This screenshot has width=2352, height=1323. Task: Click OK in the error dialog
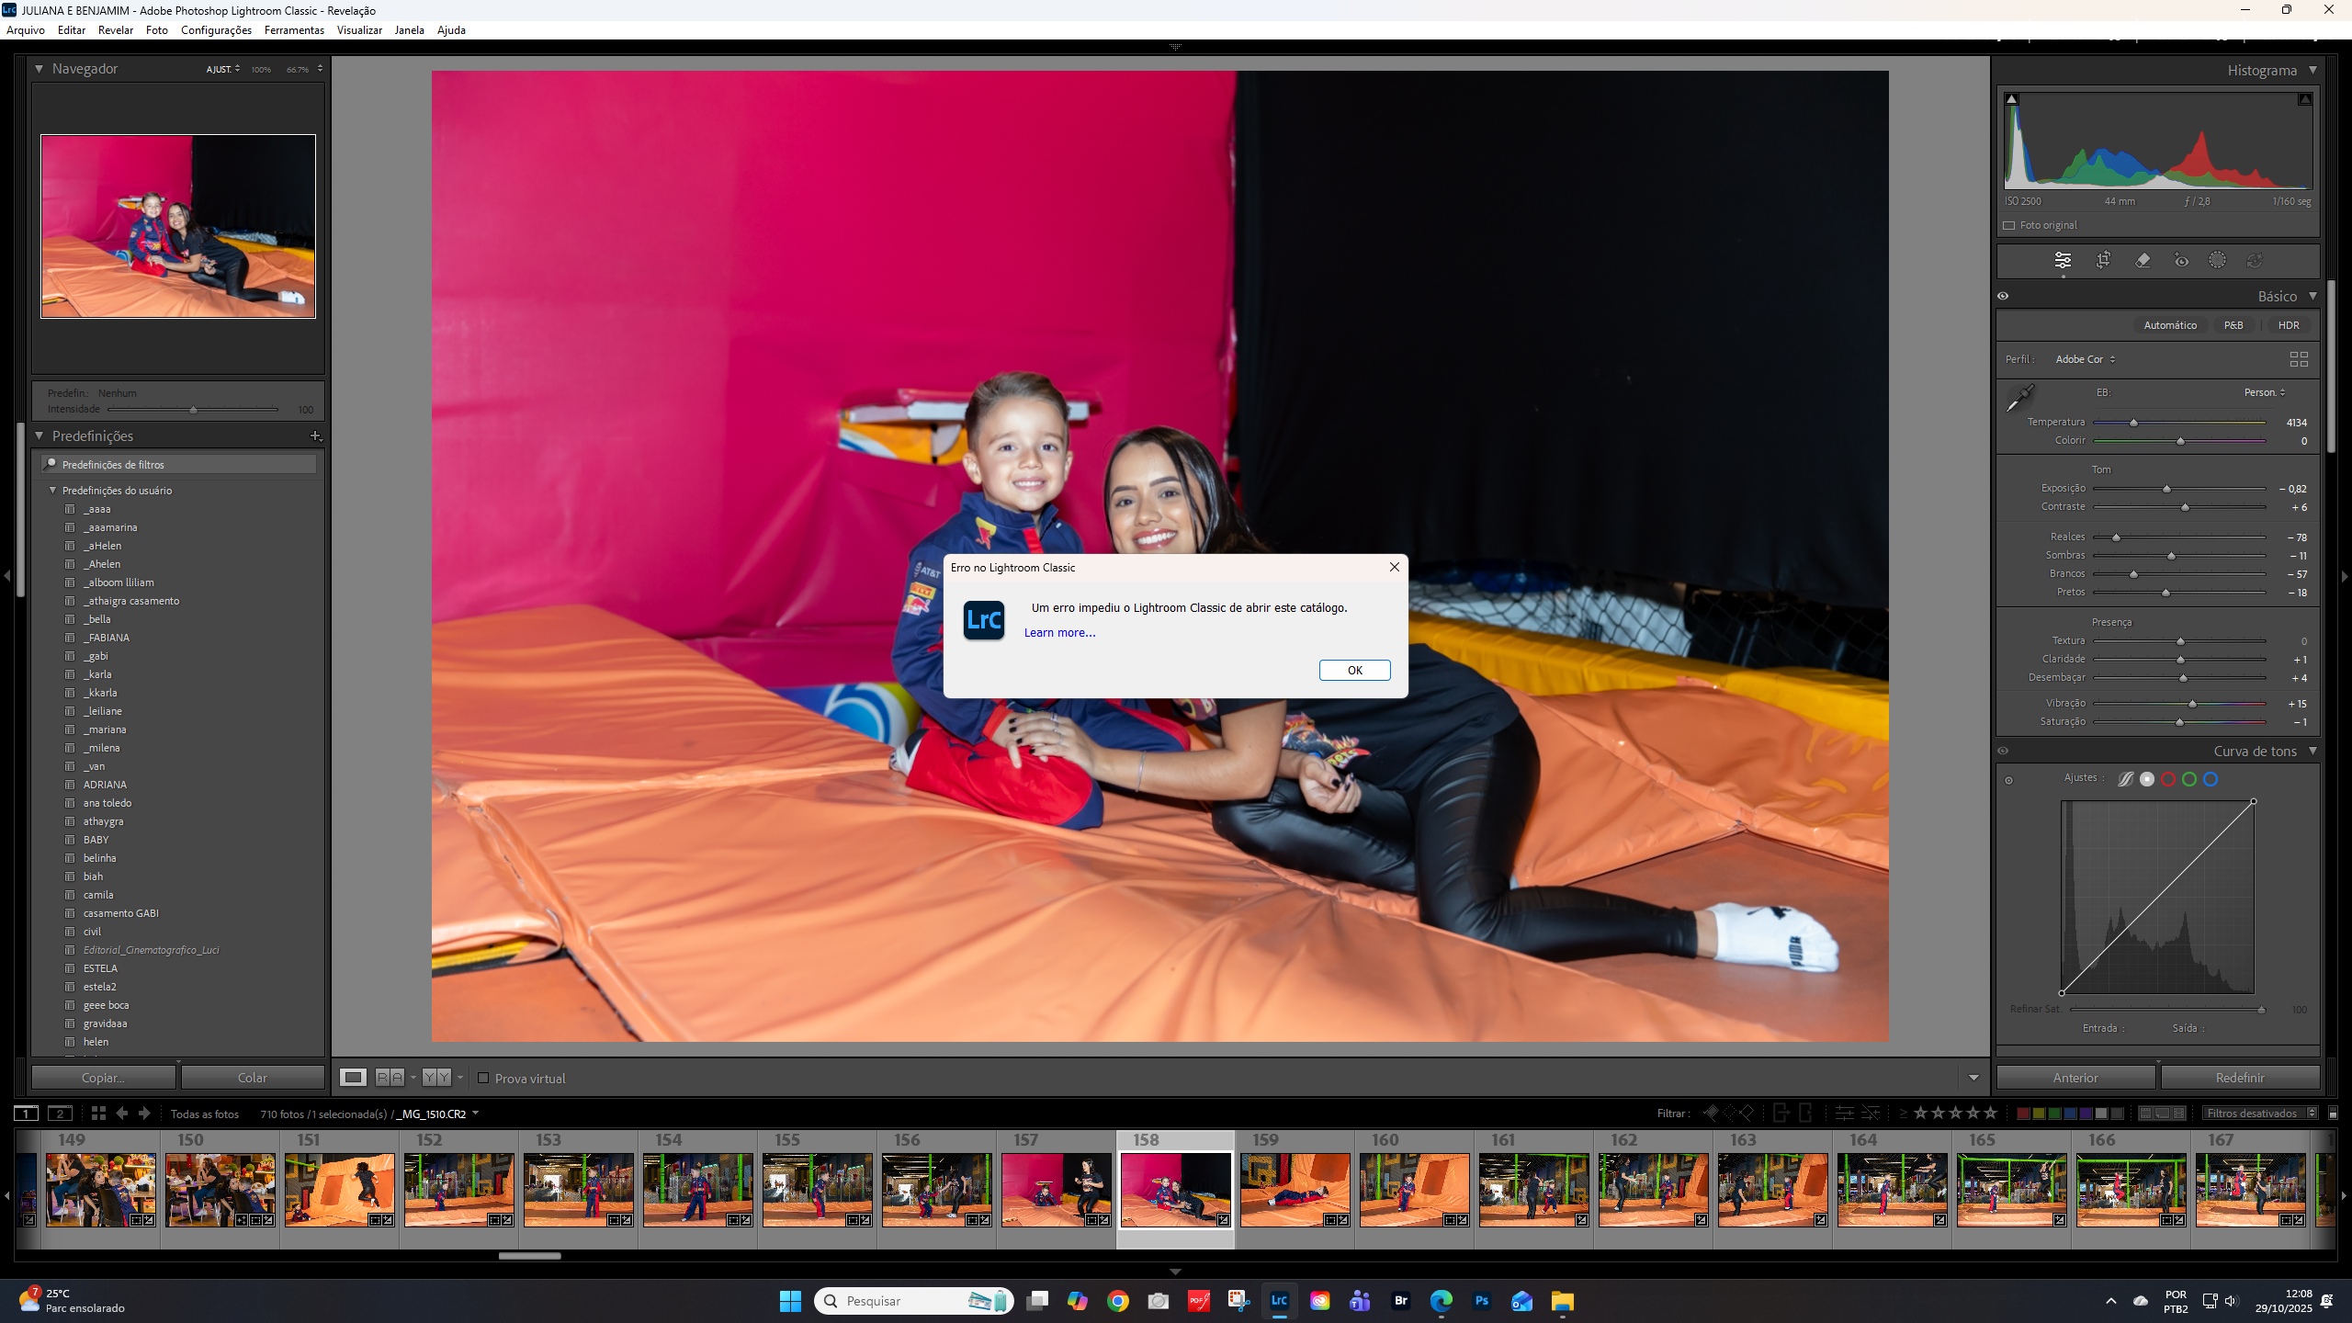1354,670
